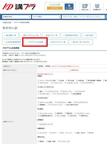Check the コンプライアンス checkbox
The width and height of the screenshot is (107, 144).
(x=46, y=91)
